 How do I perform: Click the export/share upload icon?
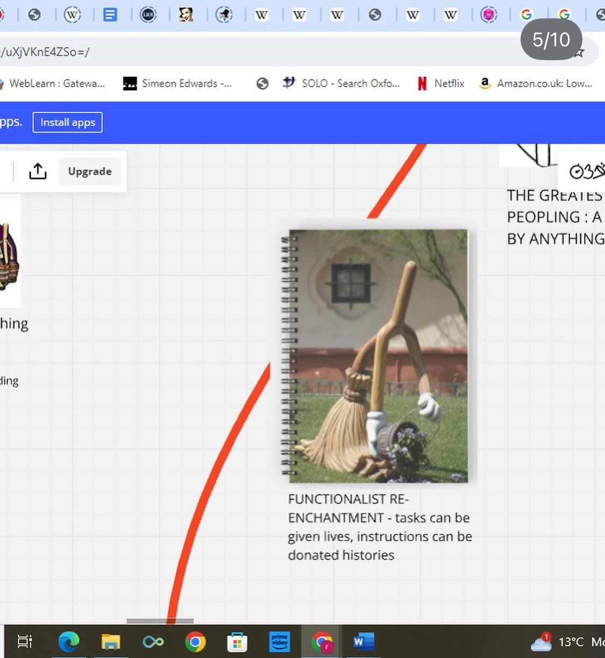[38, 171]
